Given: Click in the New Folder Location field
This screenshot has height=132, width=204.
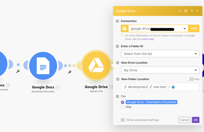Looking at the screenshot, I should [x=160, y=87].
